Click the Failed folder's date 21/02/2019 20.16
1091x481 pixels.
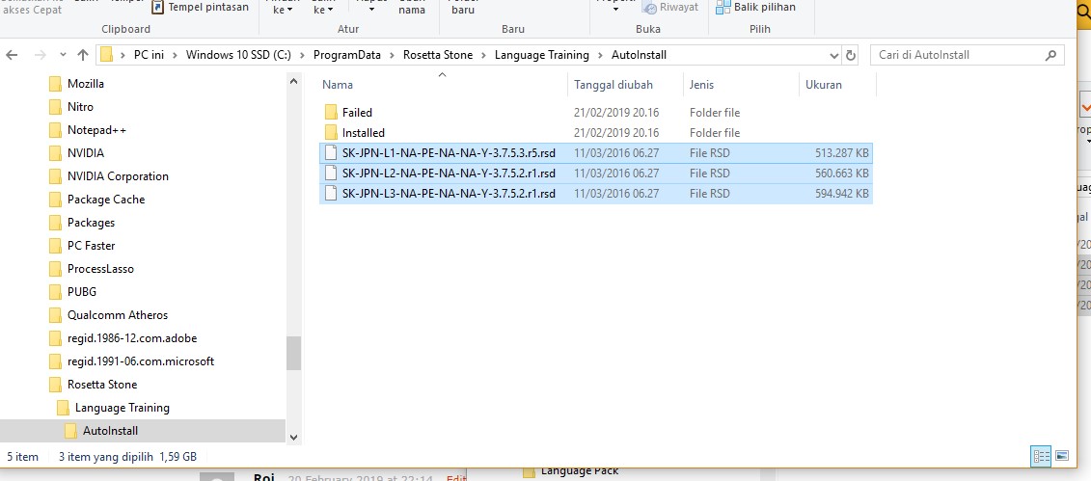click(x=616, y=113)
